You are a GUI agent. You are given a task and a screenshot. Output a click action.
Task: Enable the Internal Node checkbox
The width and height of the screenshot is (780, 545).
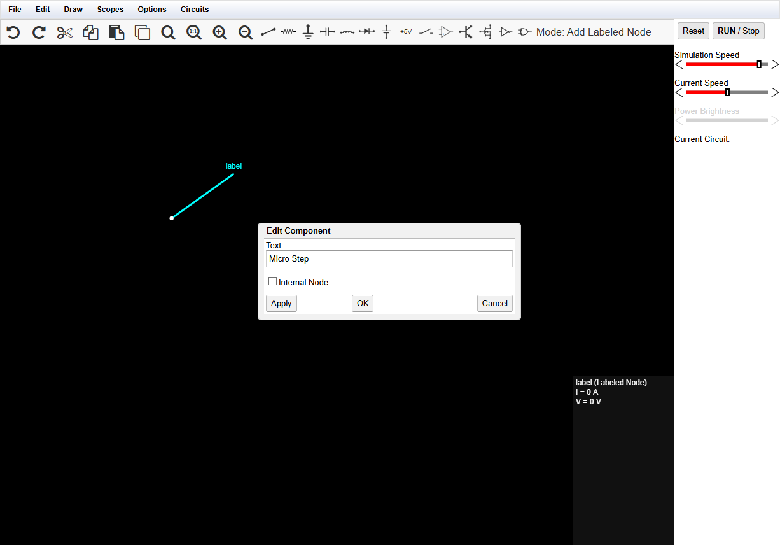[x=273, y=281]
